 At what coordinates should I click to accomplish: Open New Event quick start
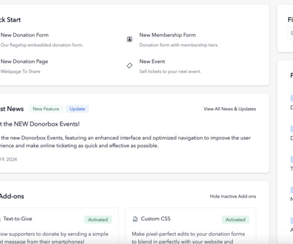coord(152,62)
